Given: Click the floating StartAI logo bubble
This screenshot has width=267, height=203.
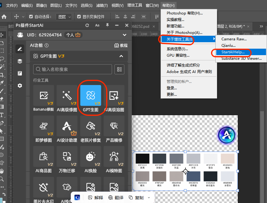Looking at the screenshot, I should [x=227, y=135].
